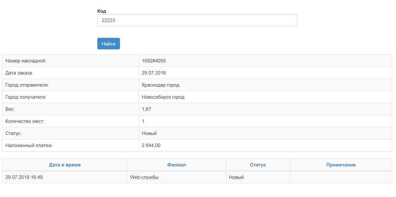Select the order date 29.07.2018 value
The width and height of the screenshot is (396, 197).
pyautogui.click(x=154, y=73)
